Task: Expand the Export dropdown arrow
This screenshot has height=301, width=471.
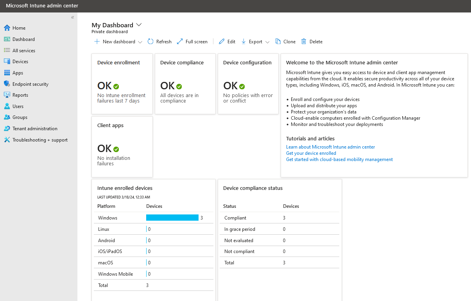Action: [x=267, y=42]
